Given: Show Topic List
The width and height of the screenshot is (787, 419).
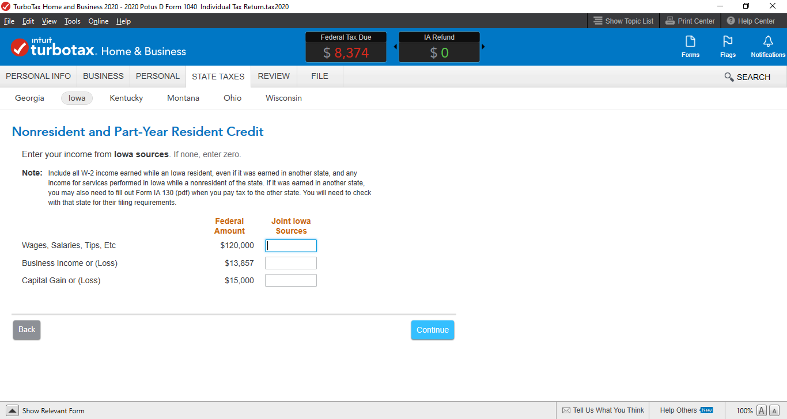Looking at the screenshot, I should [x=623, y=21].
